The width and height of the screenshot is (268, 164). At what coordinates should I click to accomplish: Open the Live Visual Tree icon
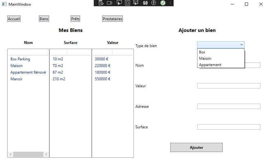point(101,3)
